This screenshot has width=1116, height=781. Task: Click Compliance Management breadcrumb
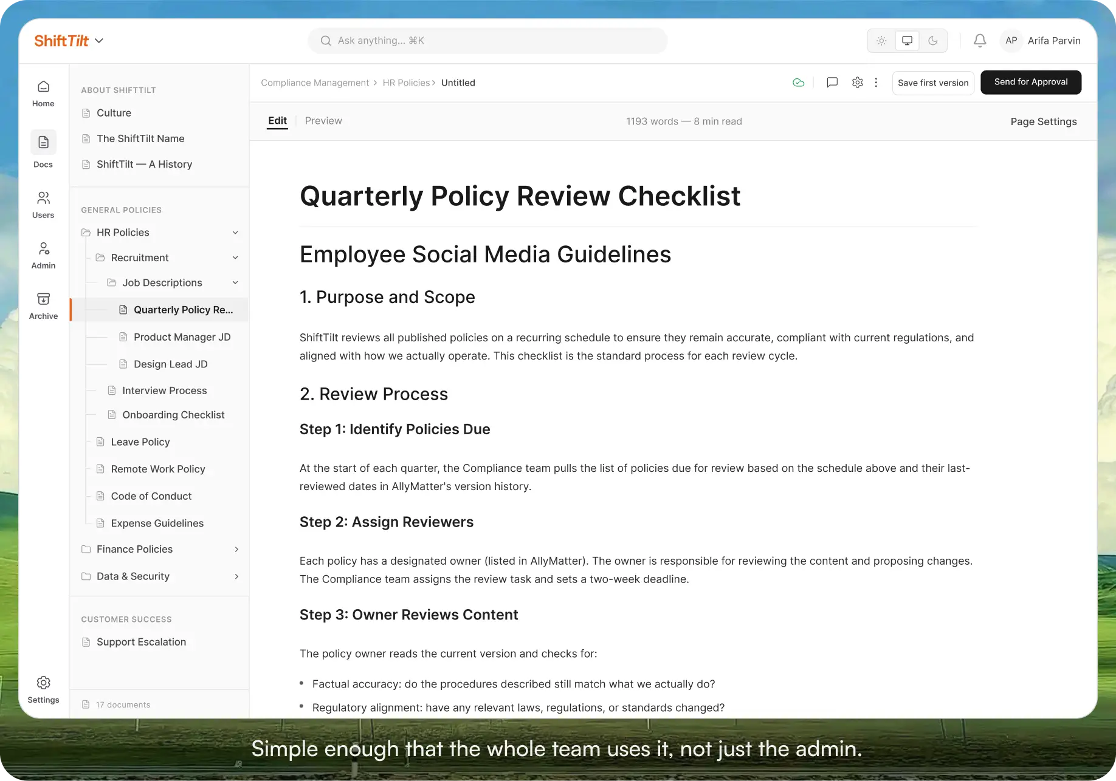click(315, 83)
